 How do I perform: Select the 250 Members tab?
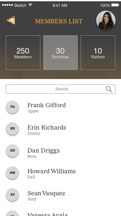click(x=23, y=52)
